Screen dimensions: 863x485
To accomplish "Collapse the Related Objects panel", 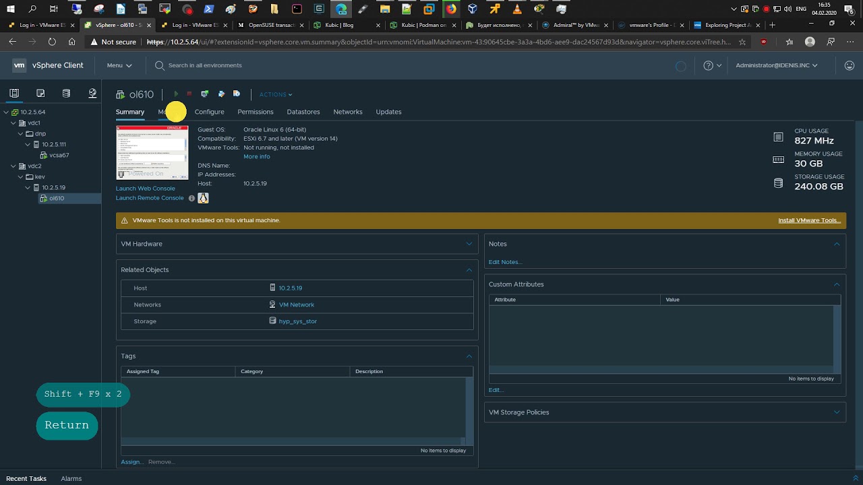I will click(470, 270).
